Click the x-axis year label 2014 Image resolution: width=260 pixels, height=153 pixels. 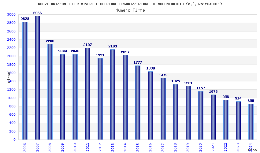[125, 147]
